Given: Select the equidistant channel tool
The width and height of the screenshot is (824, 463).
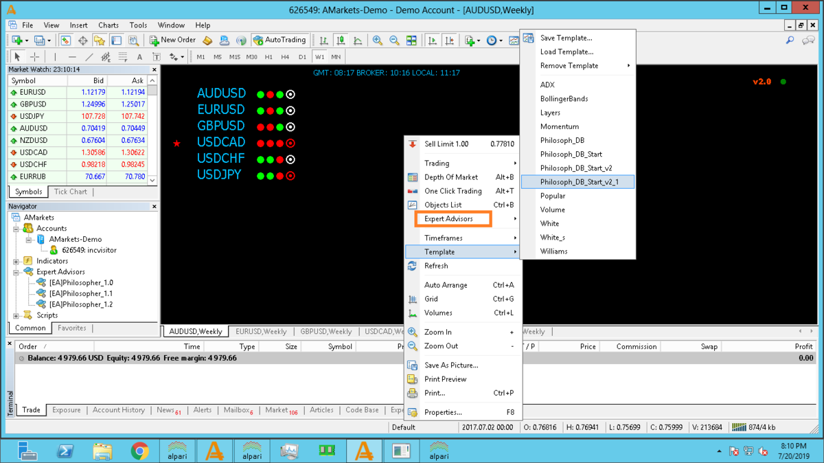Looking at the screenshot, I should point(106,57).
